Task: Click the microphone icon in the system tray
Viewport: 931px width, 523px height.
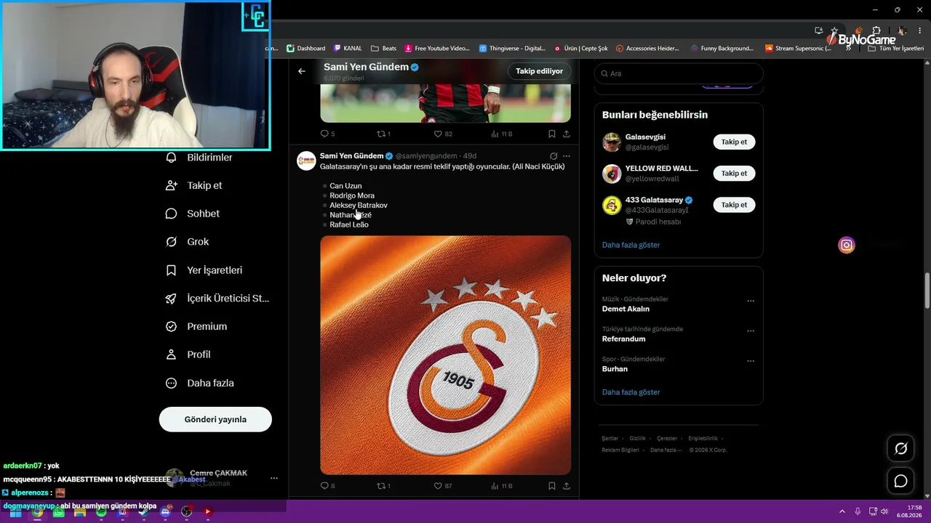Action: (x=858, y=512)
